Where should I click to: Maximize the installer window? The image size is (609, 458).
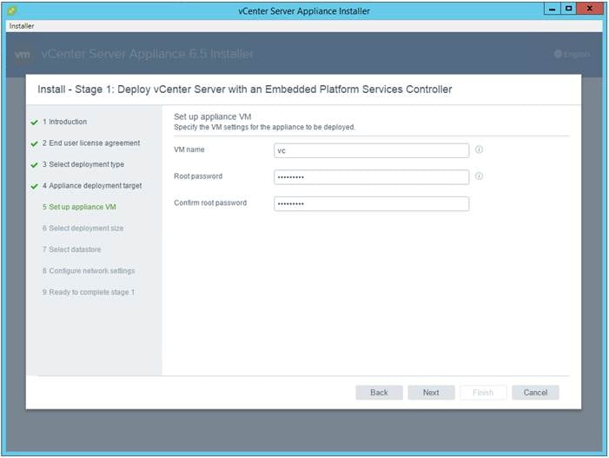(569, 9)
